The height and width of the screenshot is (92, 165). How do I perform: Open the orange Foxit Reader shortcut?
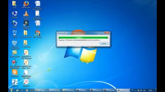coord(15,73)
